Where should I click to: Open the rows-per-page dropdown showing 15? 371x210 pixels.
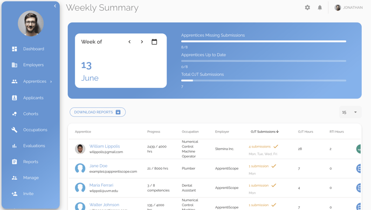(350, 112)
